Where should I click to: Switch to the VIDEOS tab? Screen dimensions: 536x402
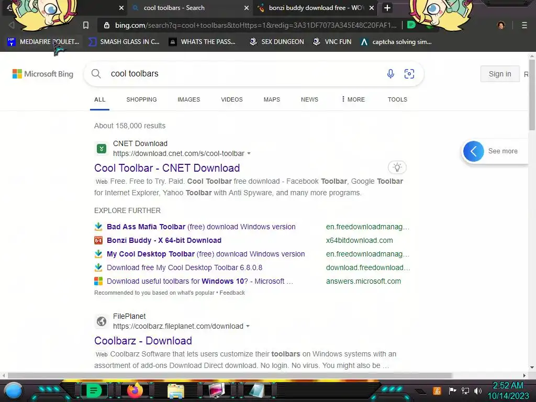[x=232, y=99]
